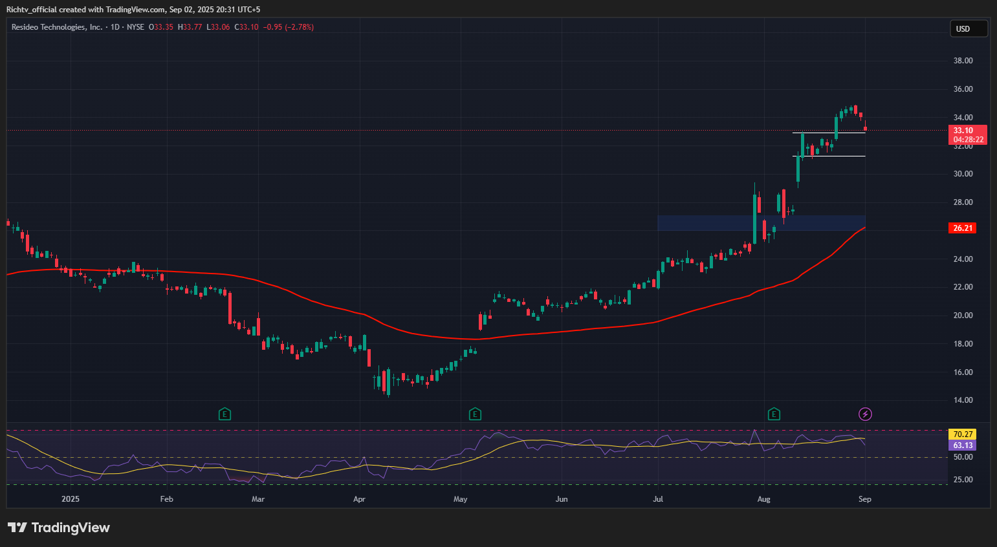The width and height of the screenshot is (997, 547).
Task: Click the −0.95 (−2.78%) change value
Action: point(288,27)
